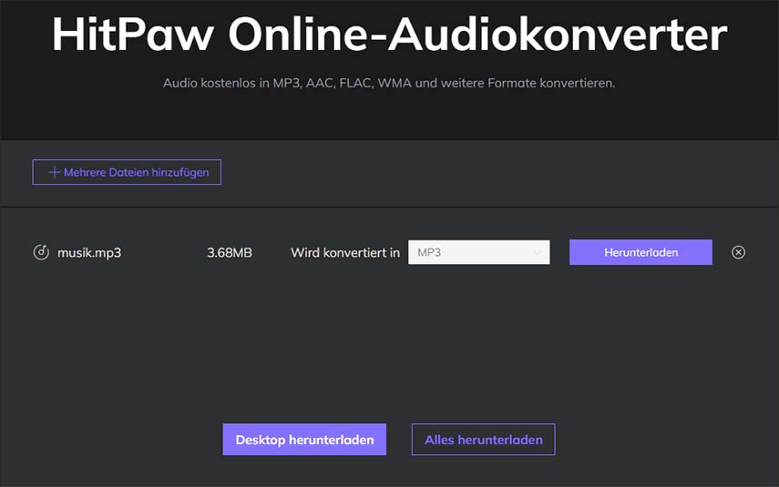Open the MP3 output format dropdown
This screenshot has height=487, width=779.
pos(479,252)
